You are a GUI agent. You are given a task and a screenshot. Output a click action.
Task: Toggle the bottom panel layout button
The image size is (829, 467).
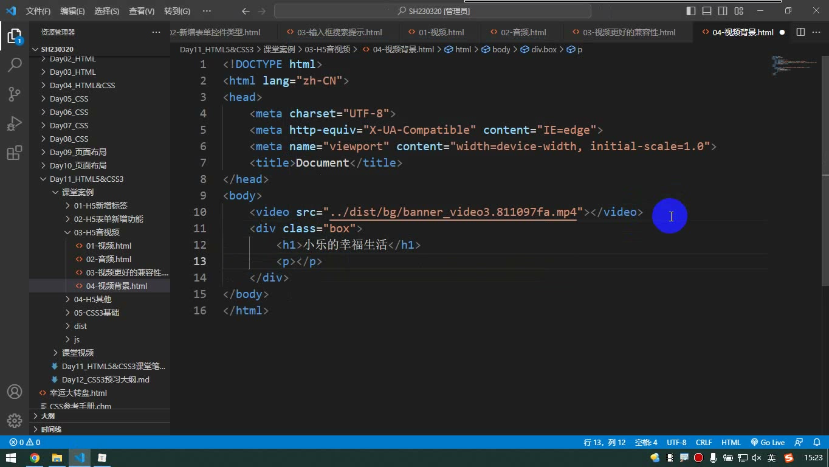707,11
